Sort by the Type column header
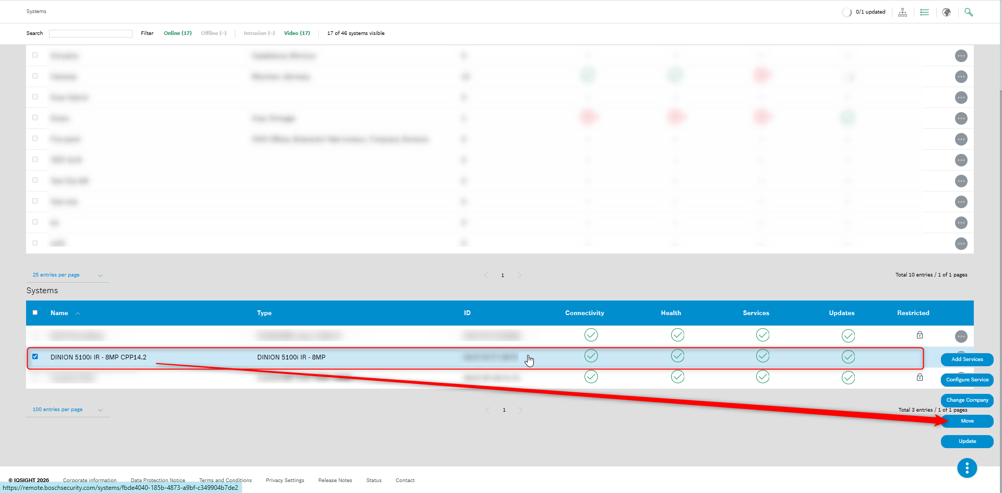 [264, 313]
